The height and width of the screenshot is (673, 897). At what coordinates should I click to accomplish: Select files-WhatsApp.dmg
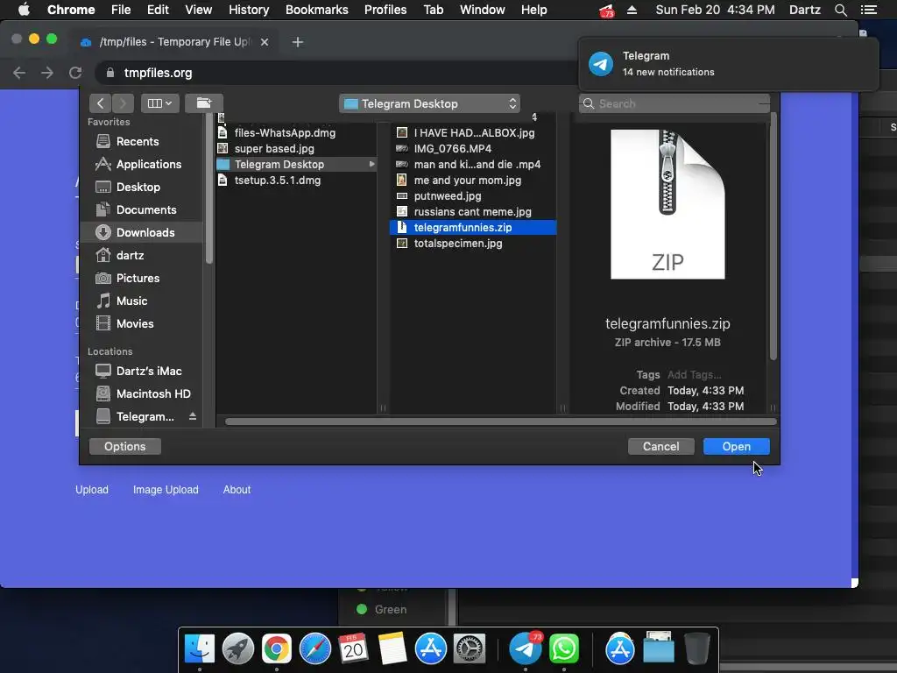(285, 133)
